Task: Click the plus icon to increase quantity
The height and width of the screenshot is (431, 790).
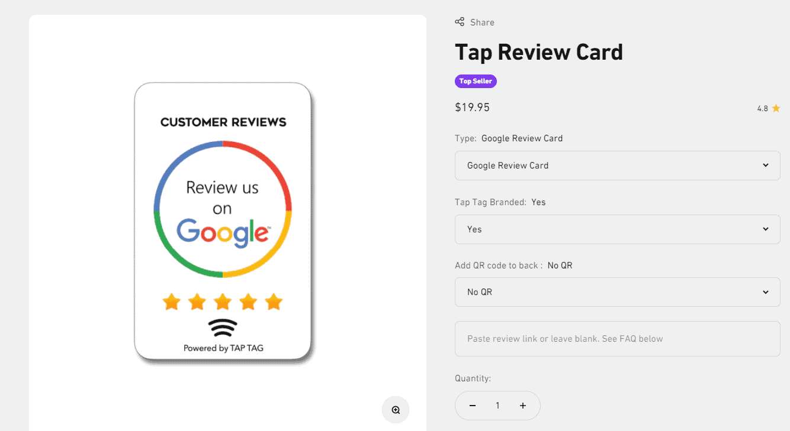Action: click(522, 406)
